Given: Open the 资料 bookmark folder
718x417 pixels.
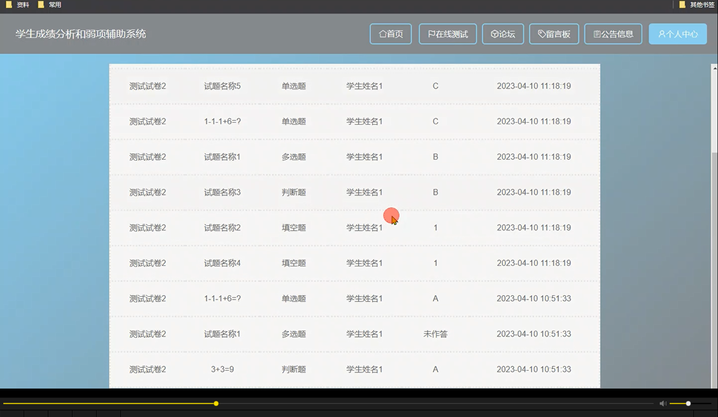Looking at the screenshot, I should [x=18, y=5].
